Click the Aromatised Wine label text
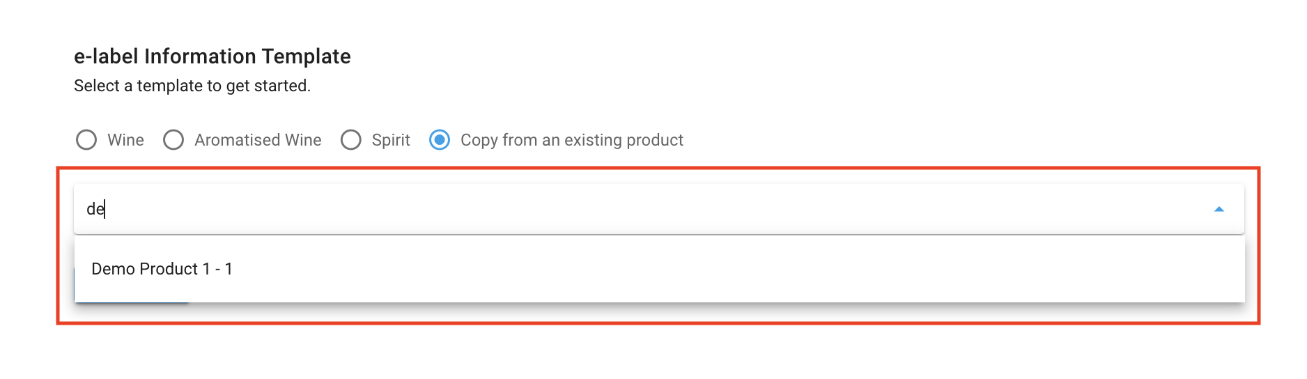1307x379 pixels. click(258, 140)
